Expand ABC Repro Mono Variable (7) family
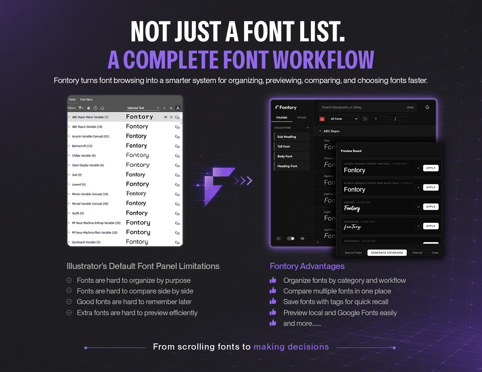Screen dimensions: 482x372 pyautogui.click(x=69, y=117)
